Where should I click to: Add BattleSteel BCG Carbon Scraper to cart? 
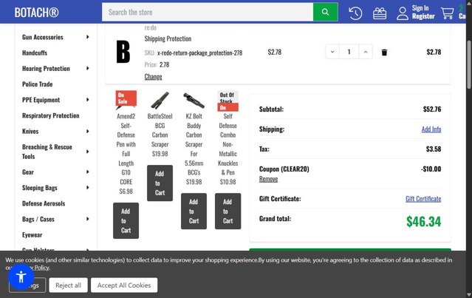pyautogui.click(x=160, y=183)
